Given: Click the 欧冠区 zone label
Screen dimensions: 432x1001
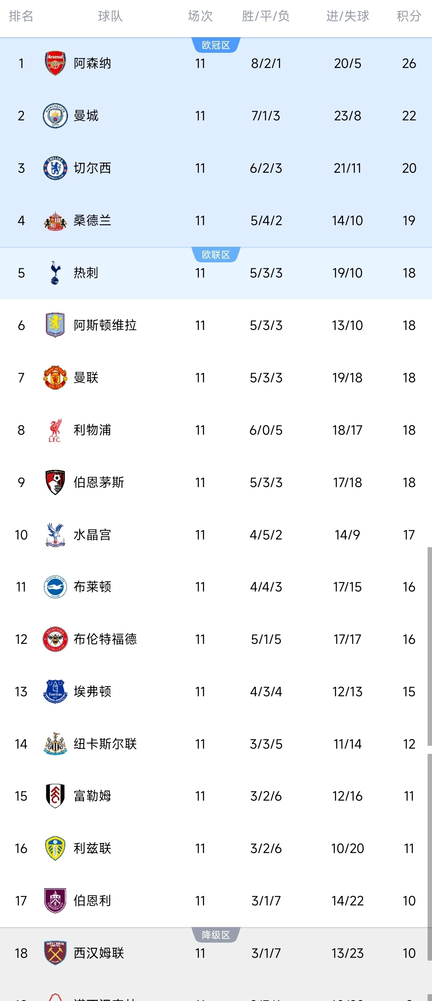Looking at the screenshot, I should point(216,45).
